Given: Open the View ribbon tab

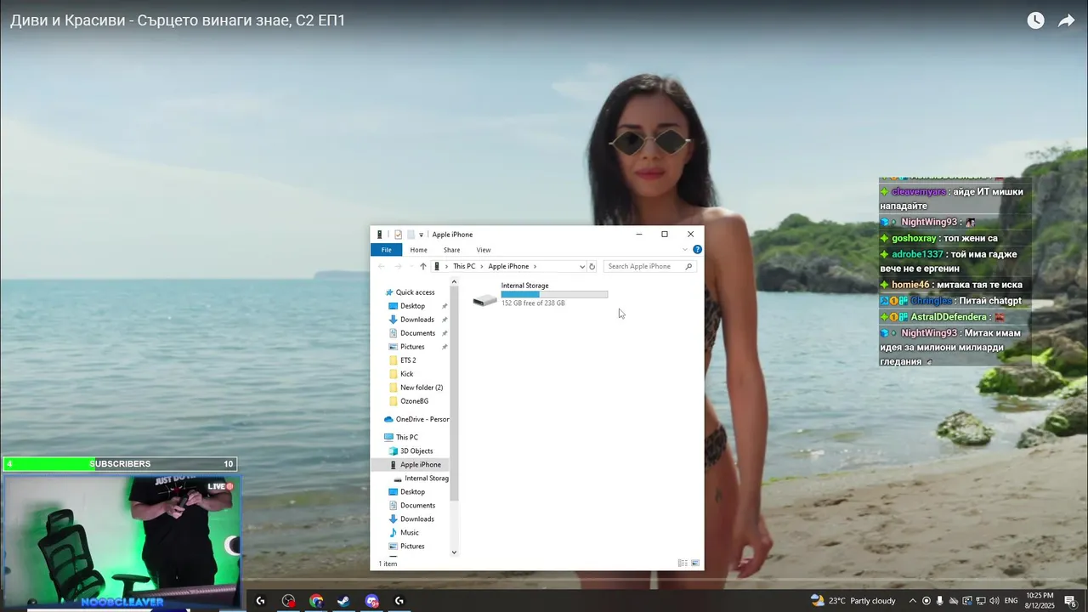Looking at the screenshot, I should [x=483, y=250].
